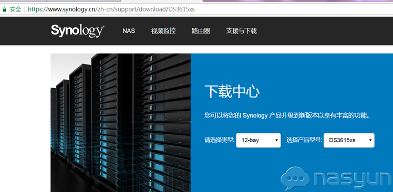Open the NAS menu
The image size is (393, 192).
pos(129,31)
